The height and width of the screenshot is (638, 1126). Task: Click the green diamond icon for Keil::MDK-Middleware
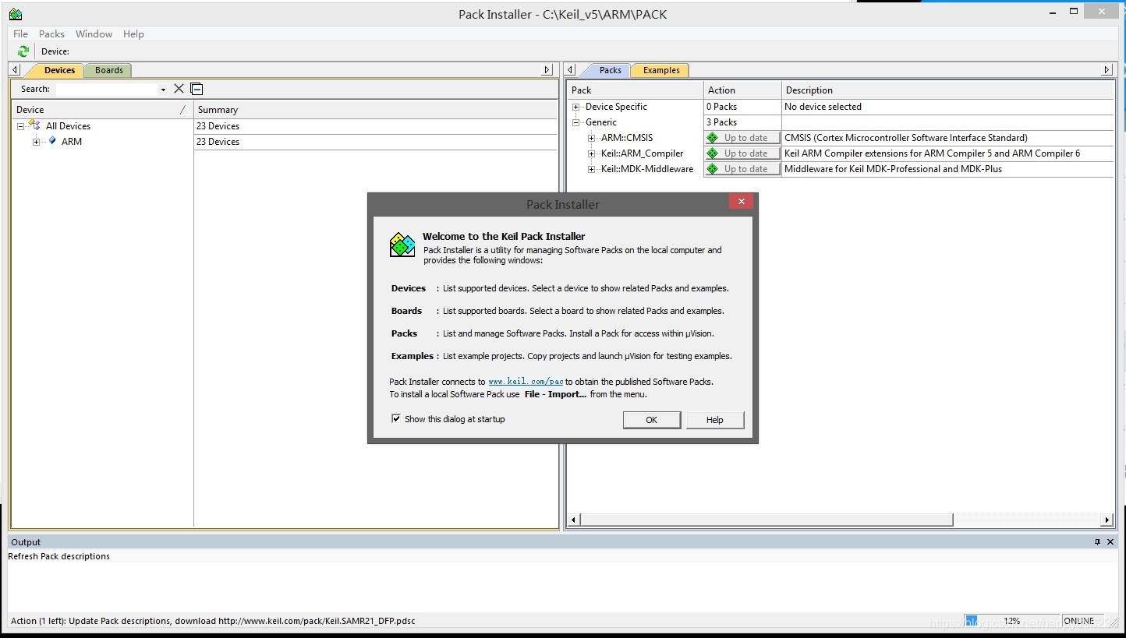click(x=712, y=169)
